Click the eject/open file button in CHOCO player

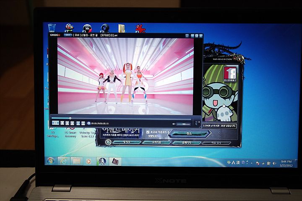[78, 123]
